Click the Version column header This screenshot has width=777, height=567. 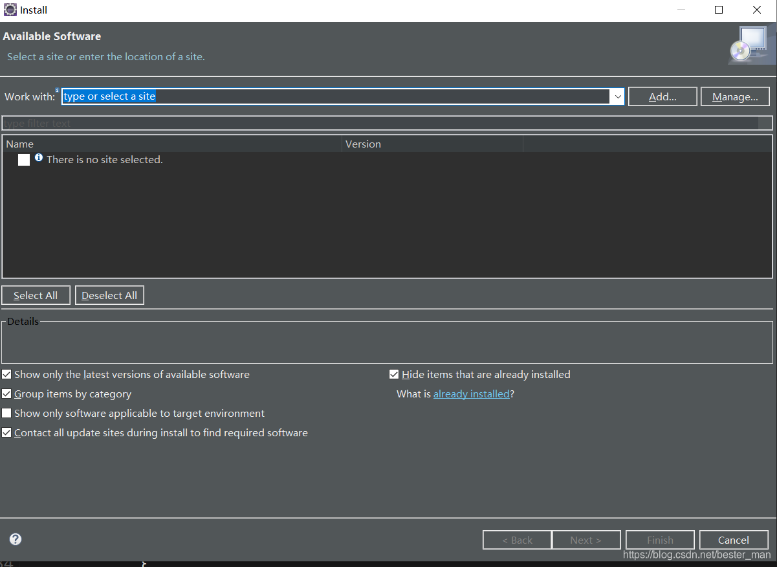(363, 144)
